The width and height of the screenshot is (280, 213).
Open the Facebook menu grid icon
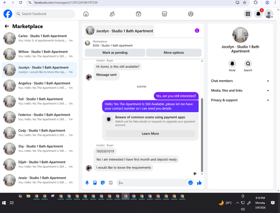pyautogui.click(x=248, y=14)
